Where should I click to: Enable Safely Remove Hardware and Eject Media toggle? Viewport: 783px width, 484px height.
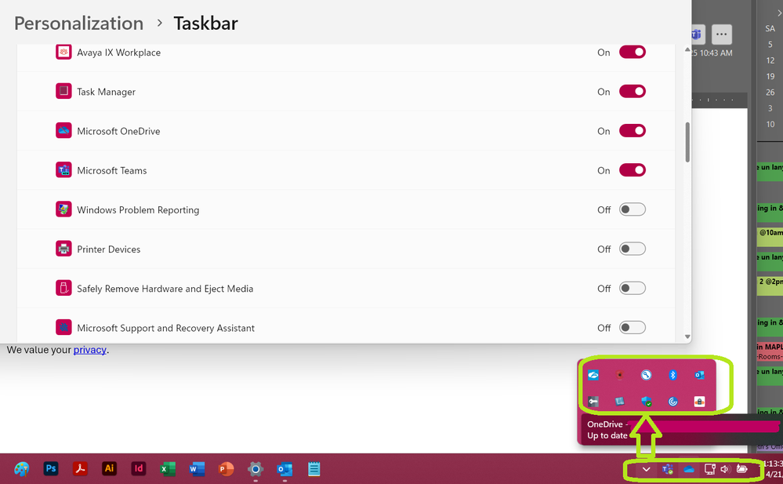pyautogui.click(x=633, y=289)
